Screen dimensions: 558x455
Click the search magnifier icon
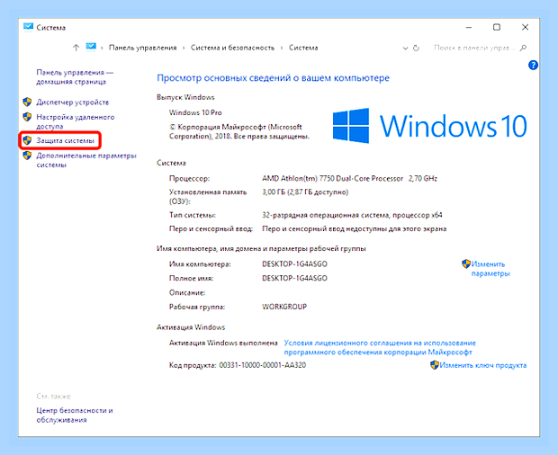523,48
